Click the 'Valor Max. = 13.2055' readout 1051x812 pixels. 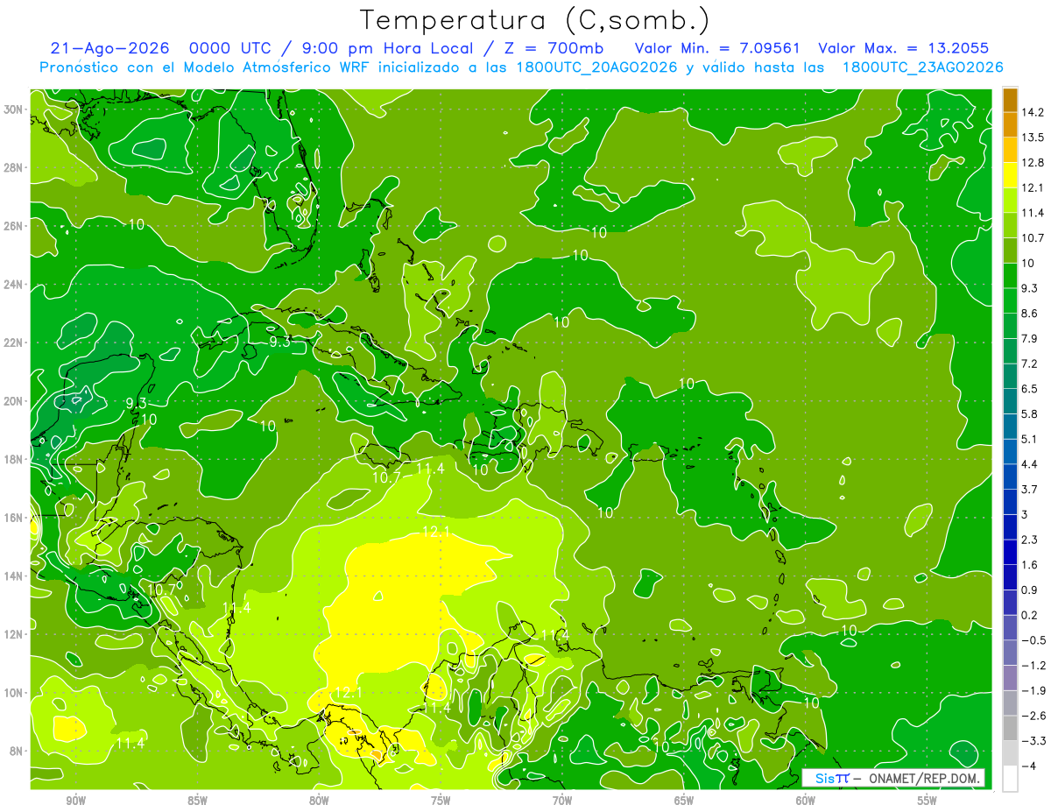click(x=904, y=49)
